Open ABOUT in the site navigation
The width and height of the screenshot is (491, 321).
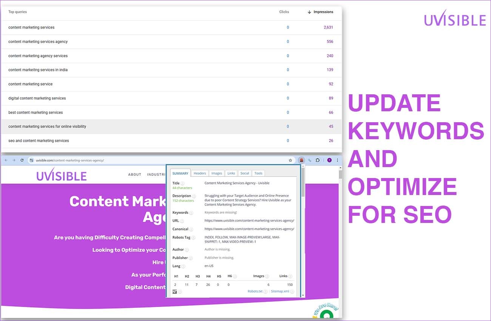[x=135, y=175]
